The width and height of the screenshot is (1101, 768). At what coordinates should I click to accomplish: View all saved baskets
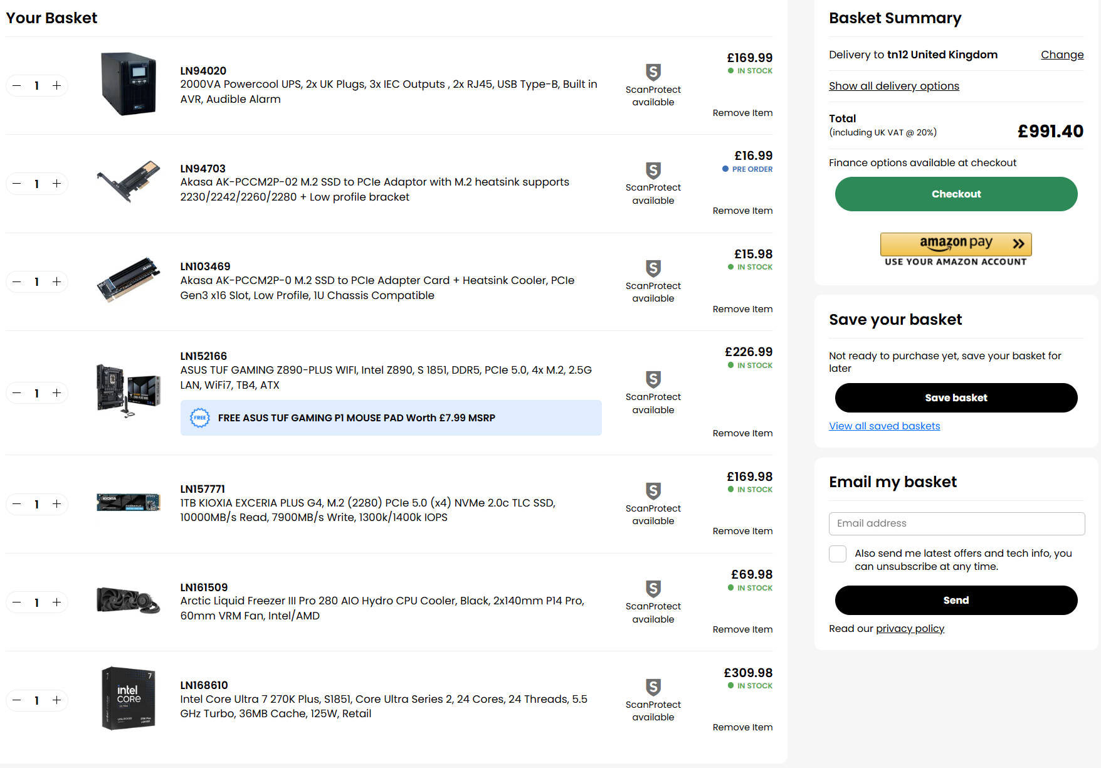884,426
